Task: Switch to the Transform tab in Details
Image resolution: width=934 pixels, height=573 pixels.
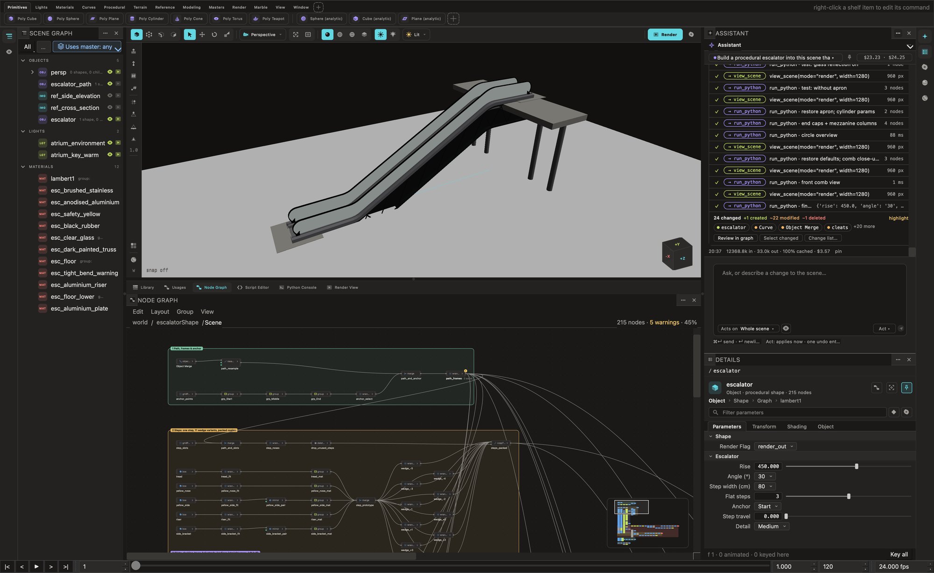Action: click(x=764, y=426)
